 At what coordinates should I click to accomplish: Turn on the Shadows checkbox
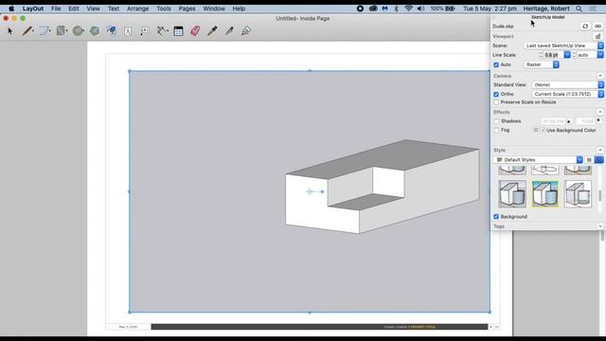(x=496, y=121)
